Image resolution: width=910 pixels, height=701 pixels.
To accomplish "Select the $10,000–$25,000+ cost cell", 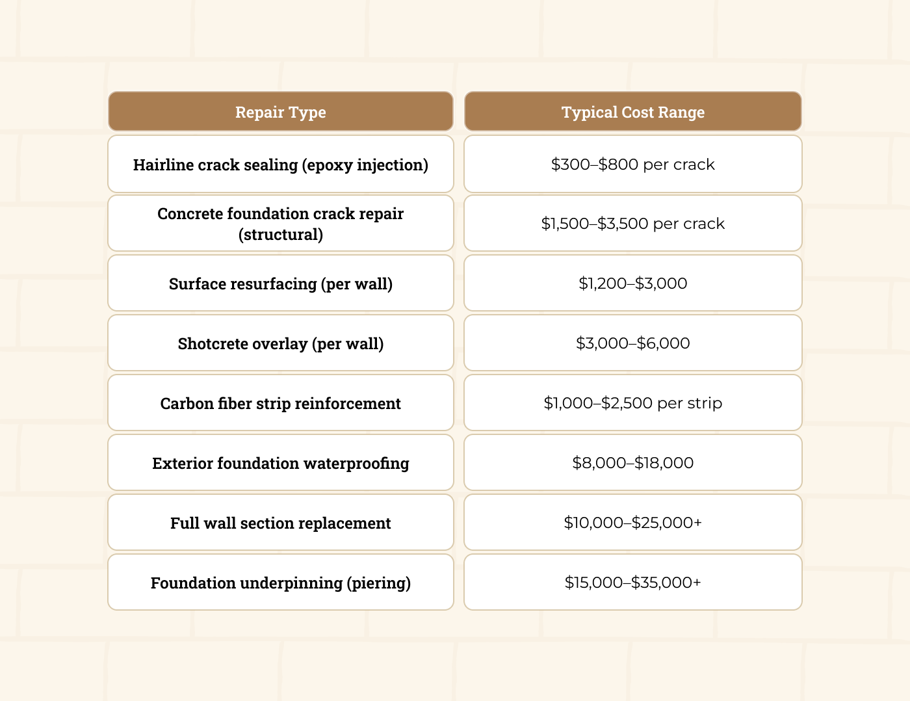I will 632,523.
